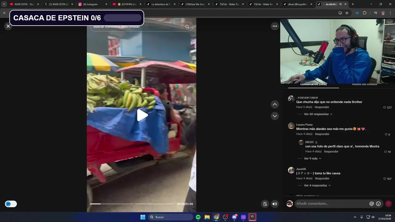
Task: Mute the ALARAKO tab audio icon
Action: 340,4
